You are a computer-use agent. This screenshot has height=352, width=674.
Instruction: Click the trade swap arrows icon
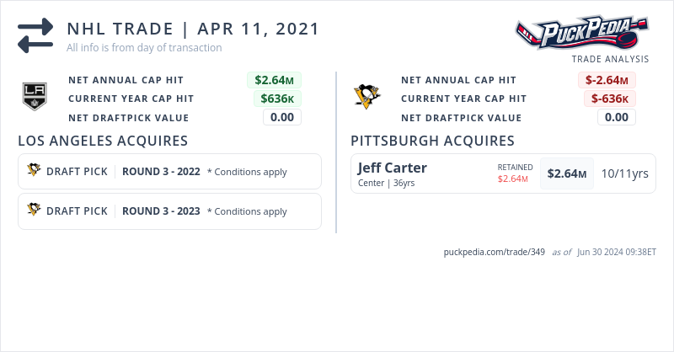click(x=35, y=35)
